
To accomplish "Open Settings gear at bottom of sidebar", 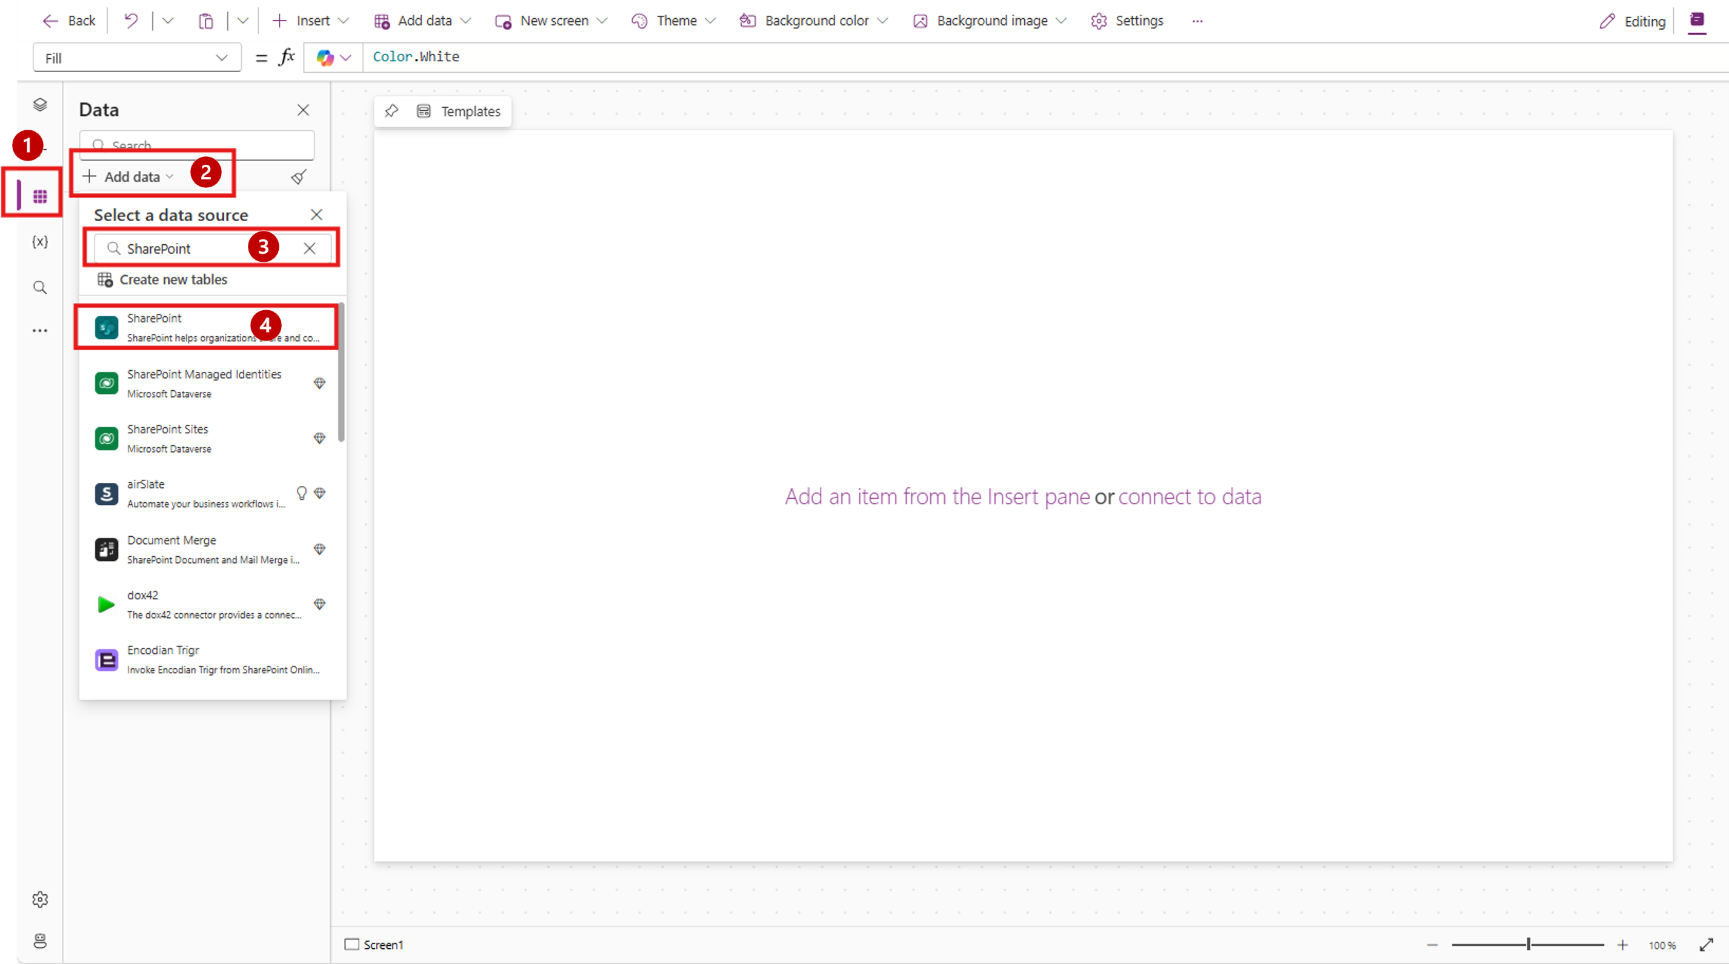I will pyautogui.click(x=39, y=899).
